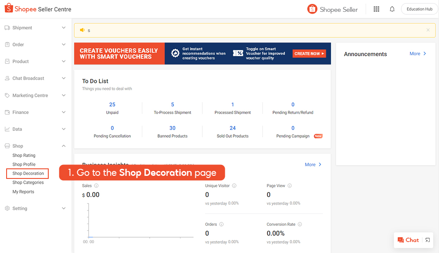Click the Page View info icon
This screenshot has width=439, height=253.
point(290,185)
